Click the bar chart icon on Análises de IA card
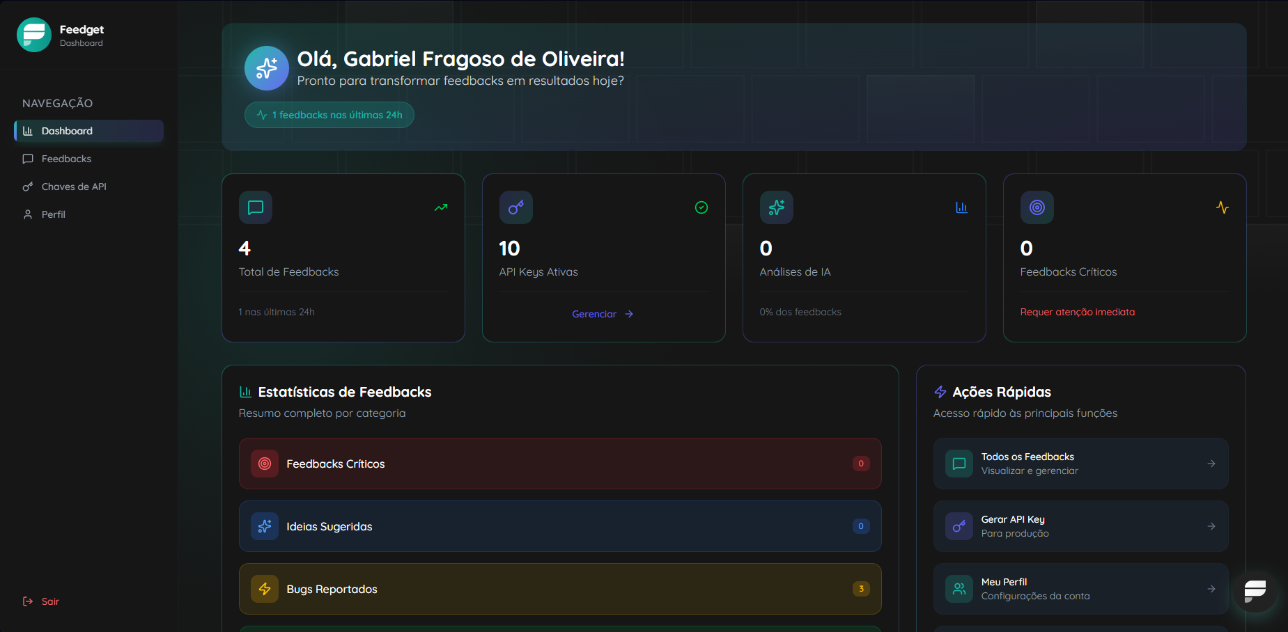Screen dimensions: 1288x632 point(962,207)
